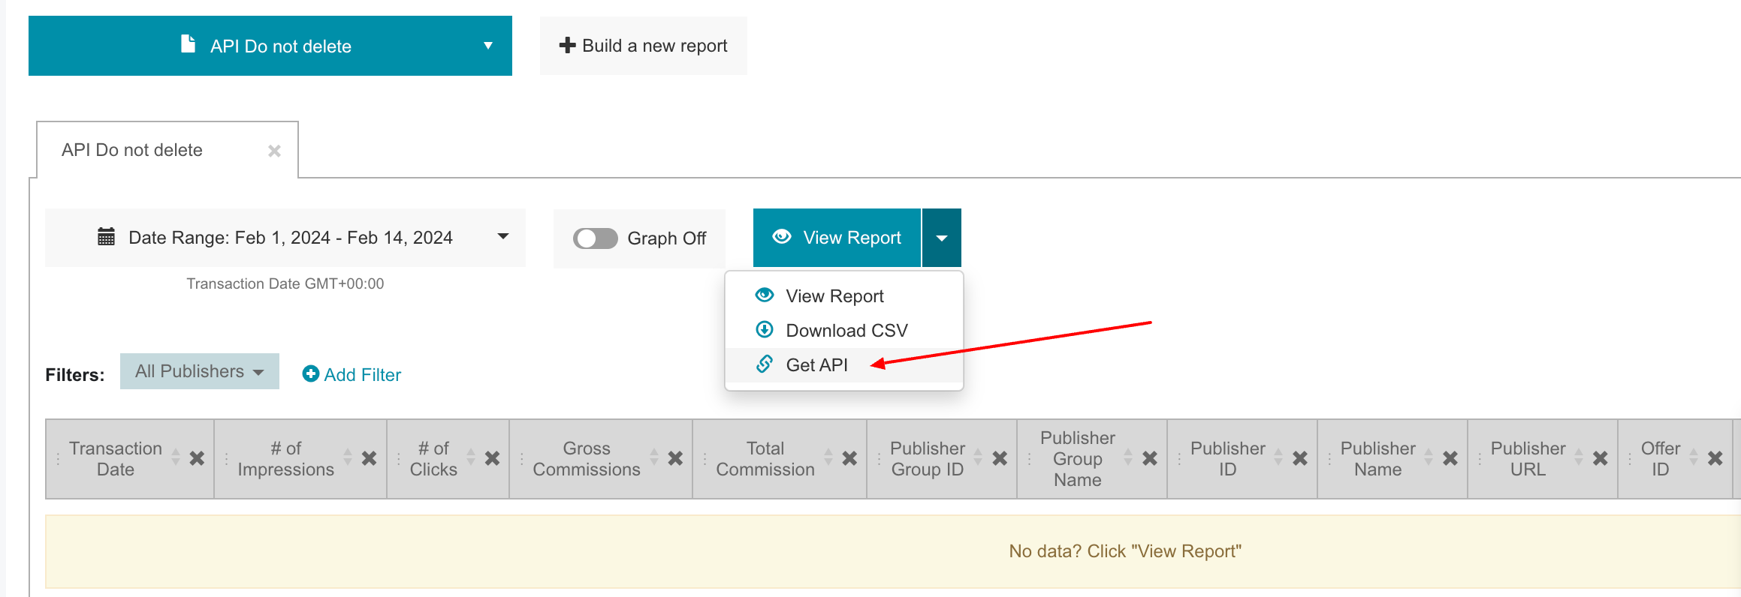Viewport: 1741px width, 597px height.
Task: Remove the Publisher Name column
Action: tap(1450, 458)
